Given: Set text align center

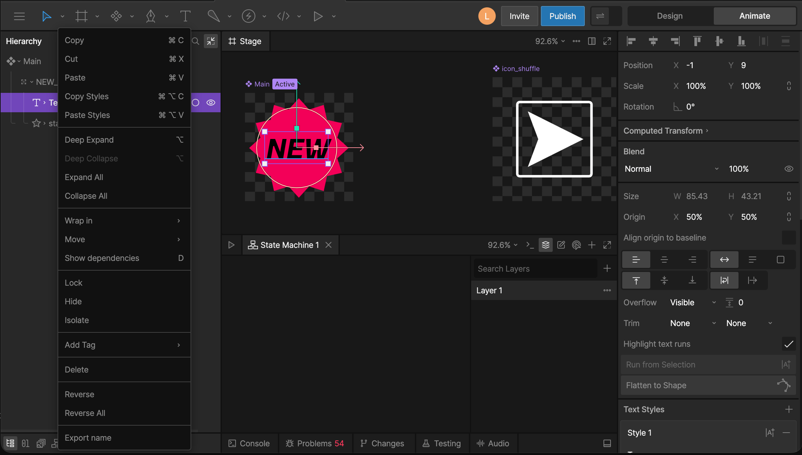Looking at the screenshot, I should pos(664,260).
